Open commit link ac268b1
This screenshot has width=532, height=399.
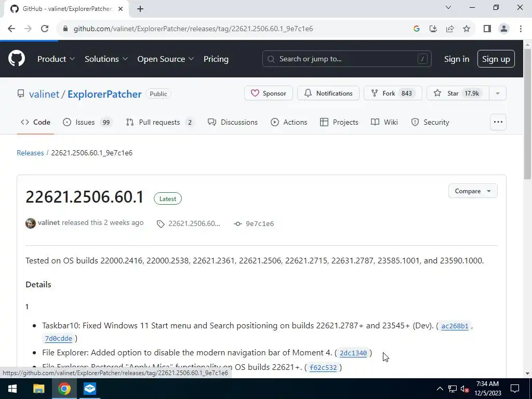tap(455, 326)
